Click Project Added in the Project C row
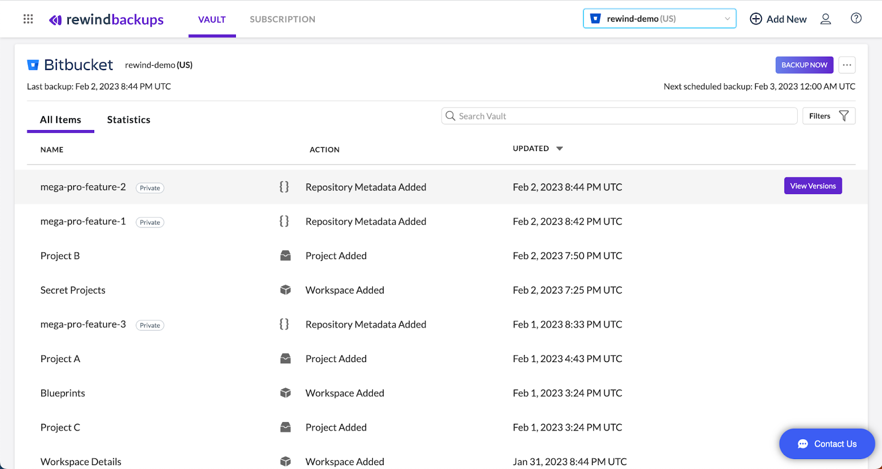This screenshot has width=882, height=469. coord(336,427)
